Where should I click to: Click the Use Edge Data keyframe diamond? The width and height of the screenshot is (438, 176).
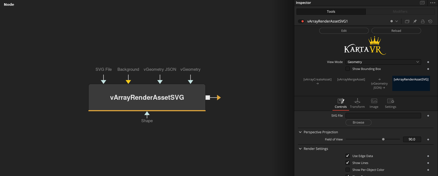[428, 156]
